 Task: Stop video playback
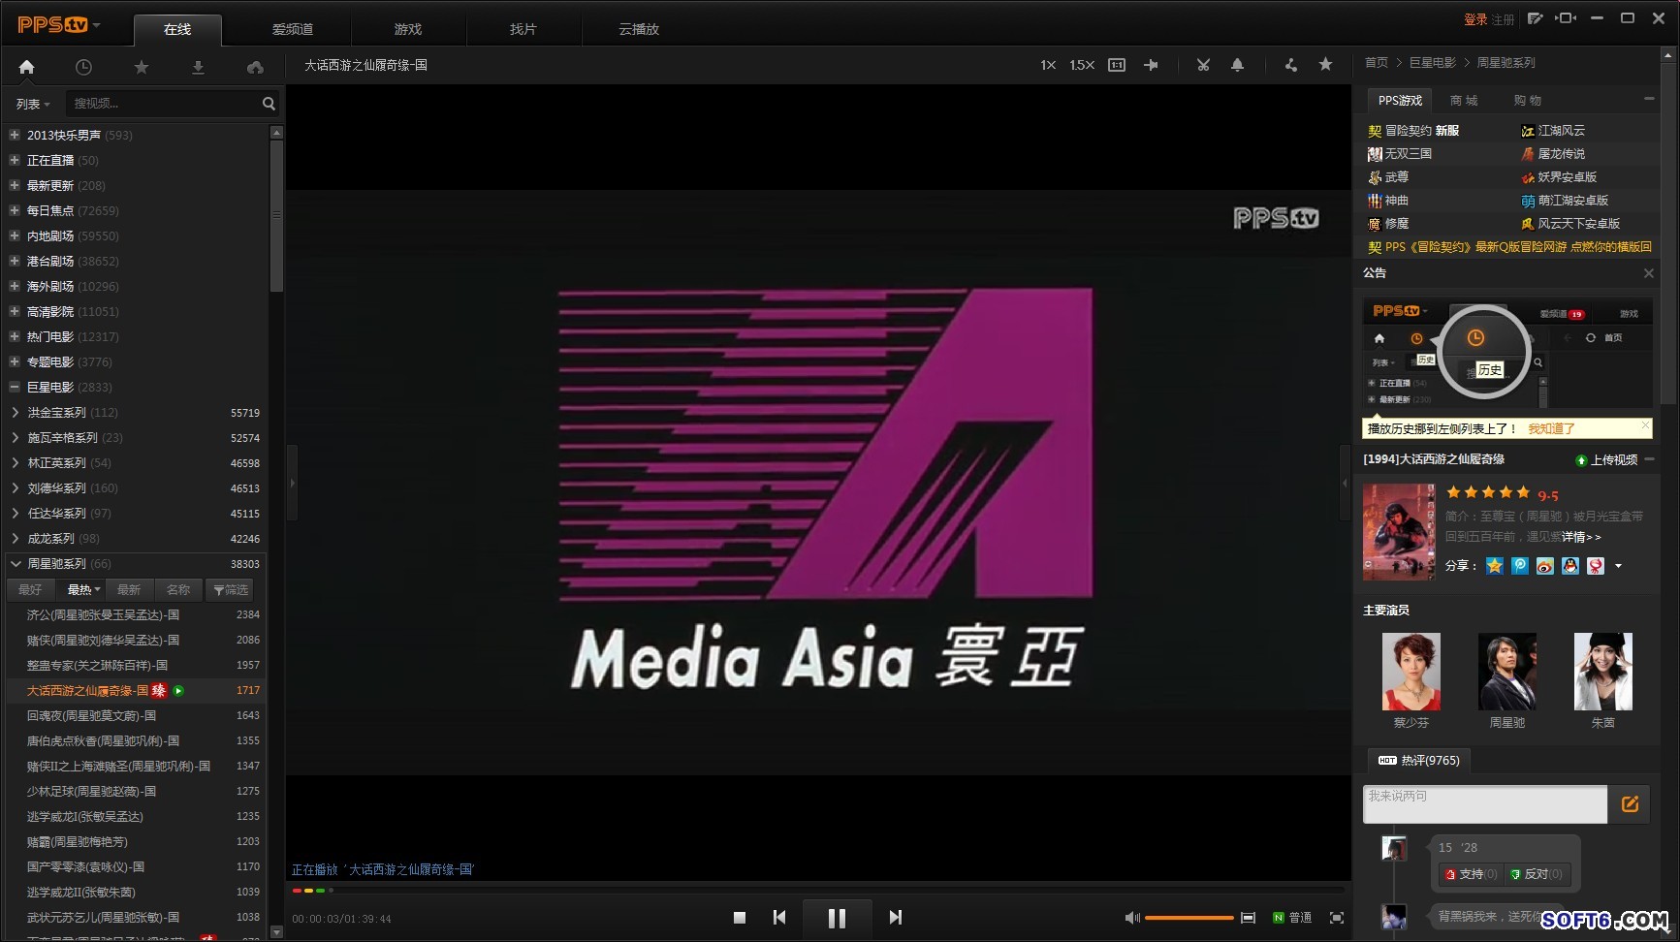pyautogui.click(x=740, y=917)
